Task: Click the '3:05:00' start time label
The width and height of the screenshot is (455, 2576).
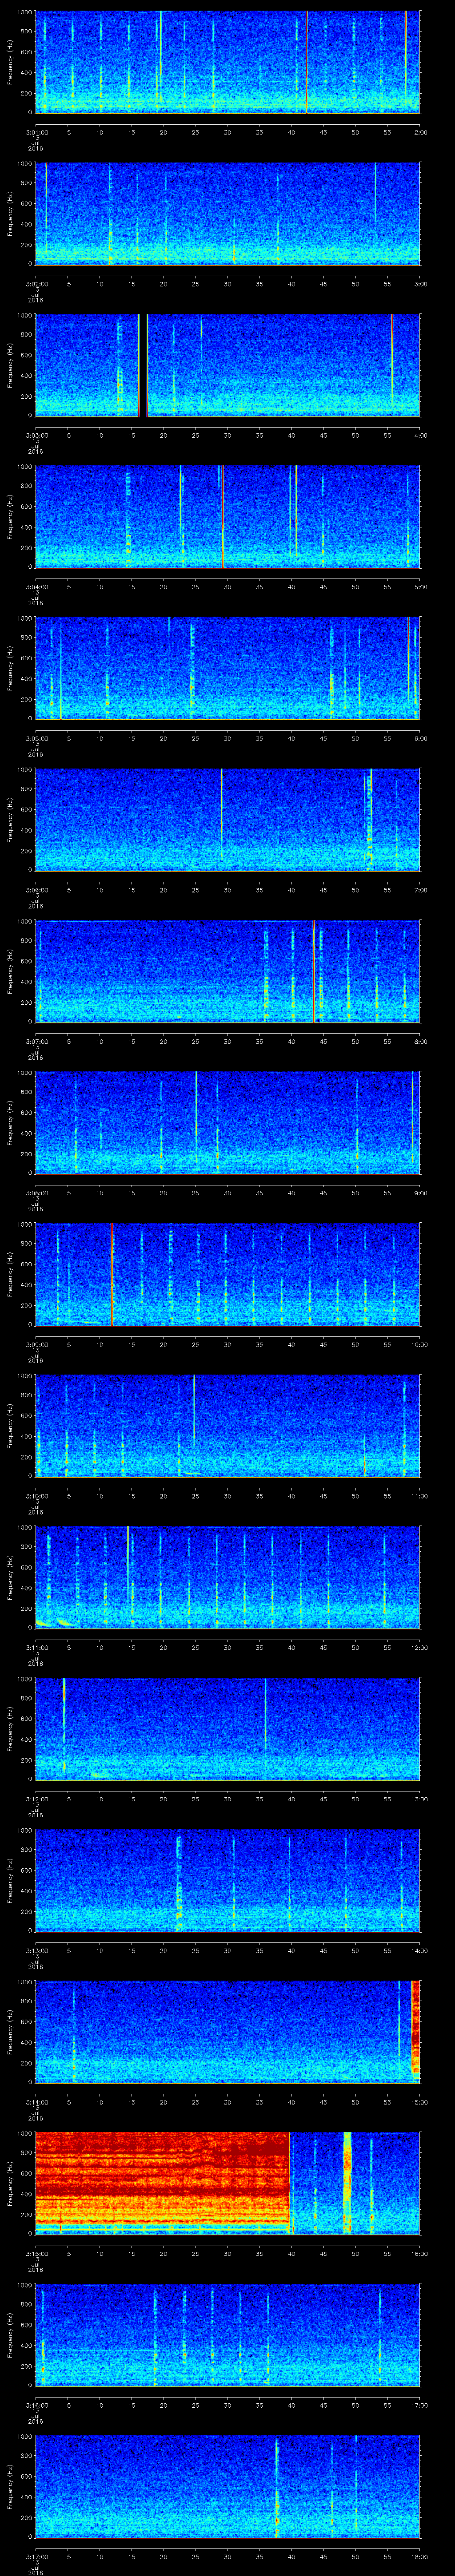Action: (36, 737)
